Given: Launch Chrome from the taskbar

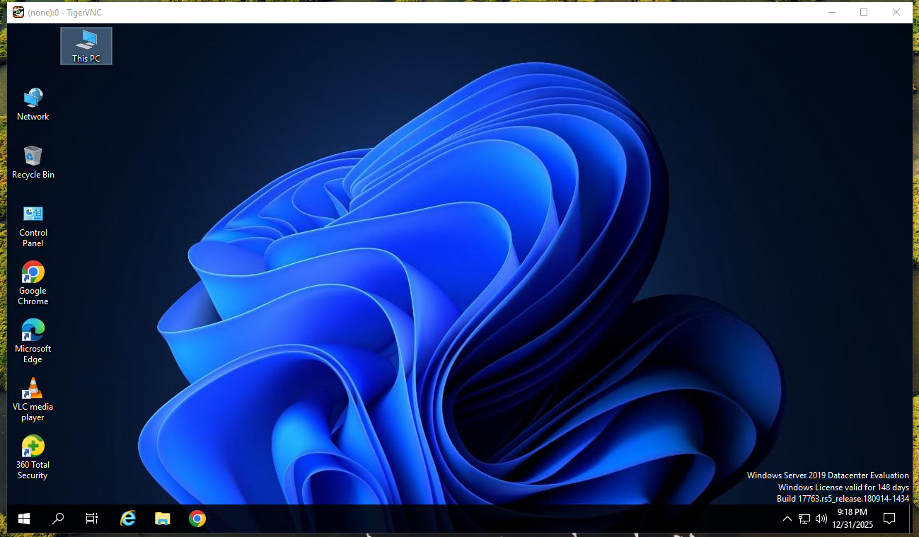Looking at the screenshot, I should coord(197,519).
